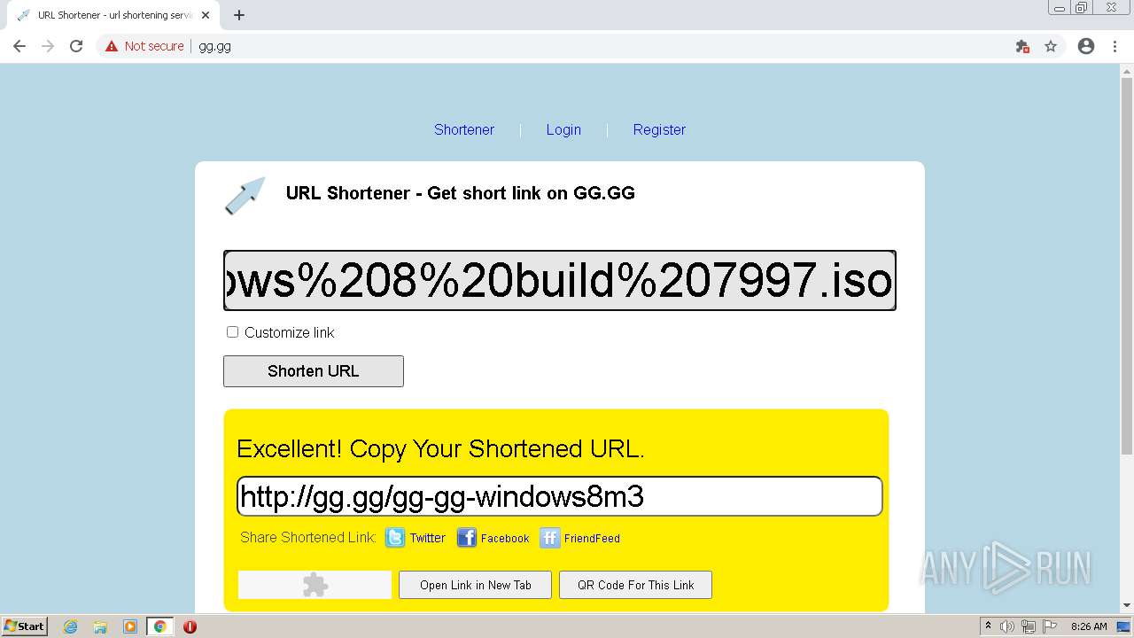The width and height of the screenshot is (1134, 638).
Task: Click heading URL Shortener - Get short link
Action: [461, 193]
